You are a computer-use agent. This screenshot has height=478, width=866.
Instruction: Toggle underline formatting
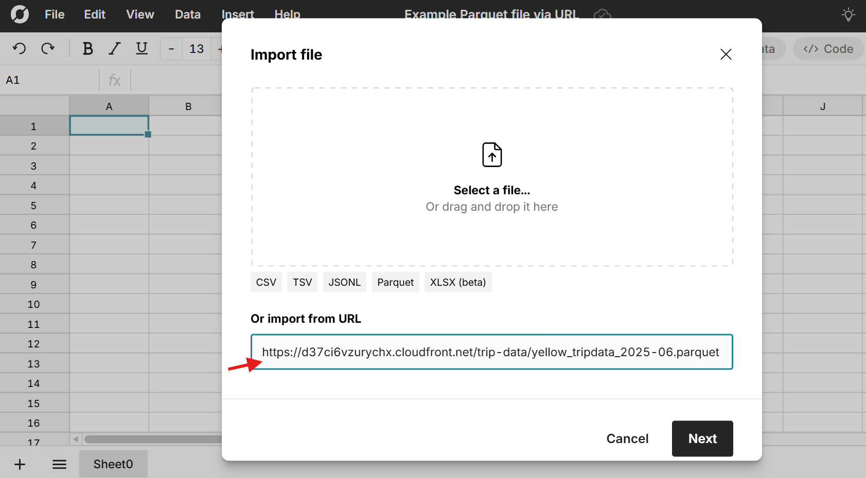click(x=142, y=49)
